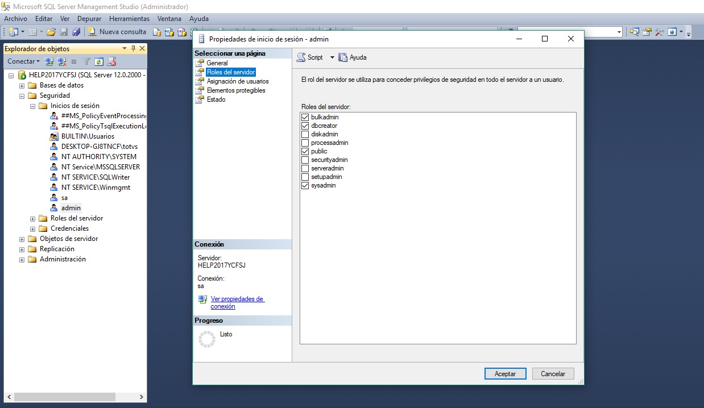Open the Toolbox wrench-and-screwdriver icon

[660, 32]
